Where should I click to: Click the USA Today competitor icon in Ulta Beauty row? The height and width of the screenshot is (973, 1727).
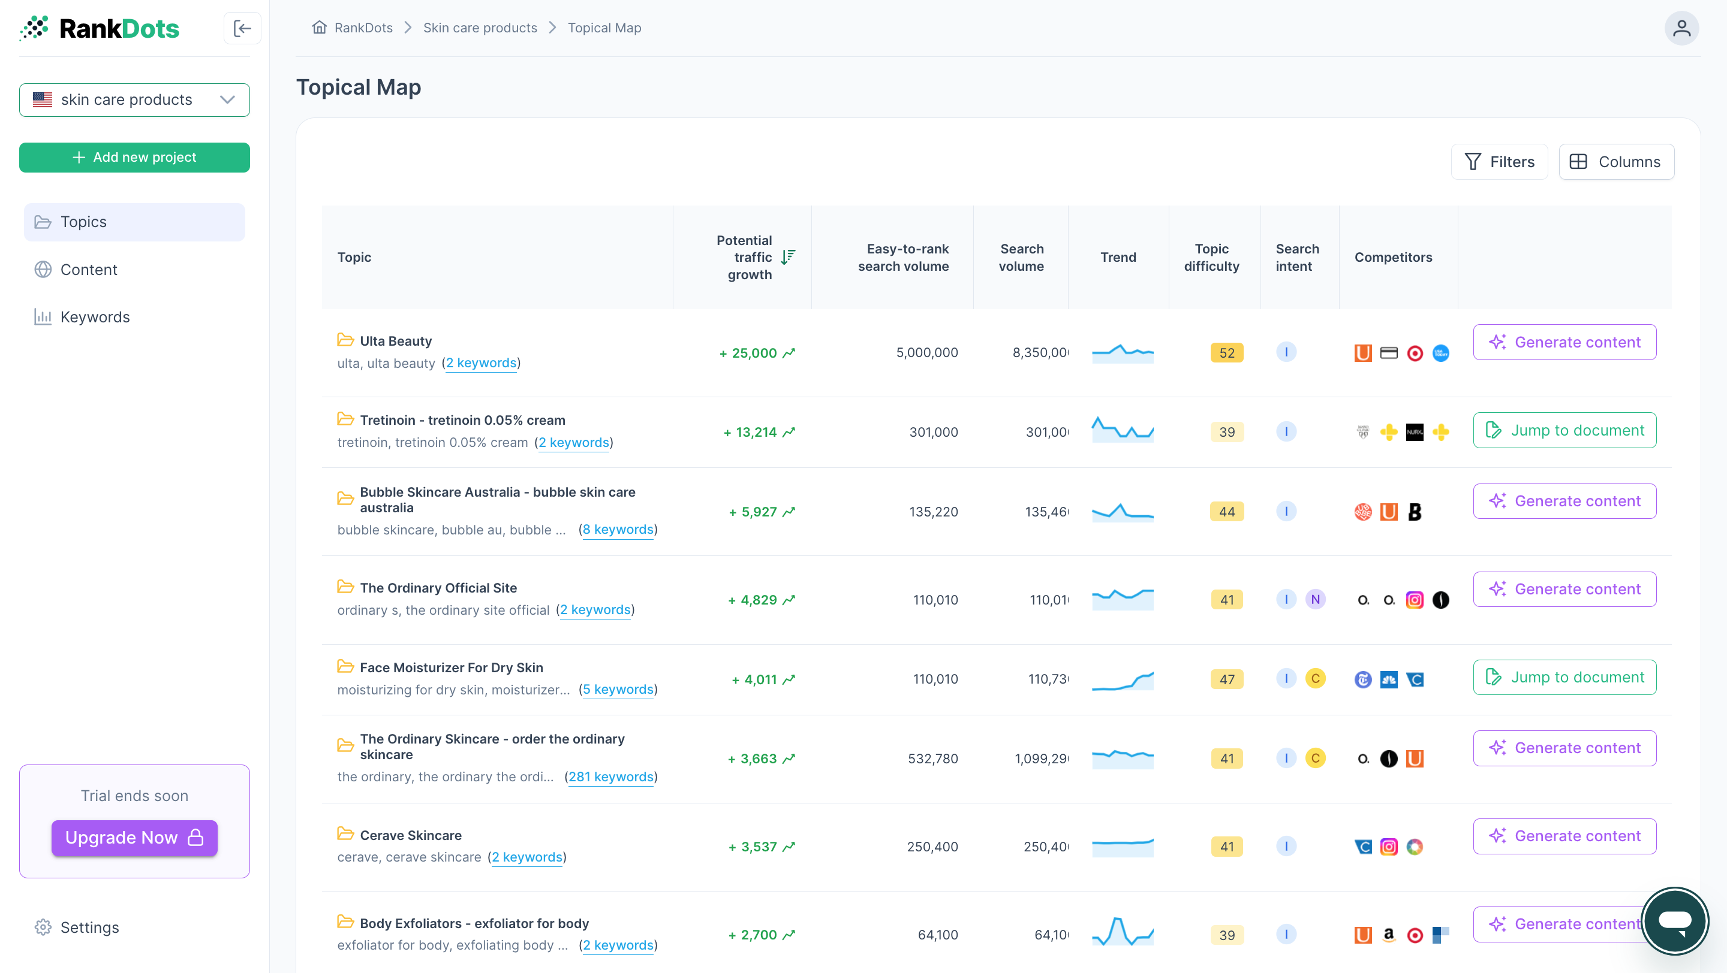pyautogui.click(x=1441, y=353)
